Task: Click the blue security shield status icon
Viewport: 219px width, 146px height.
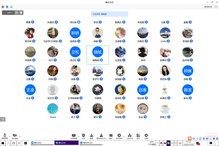Action: point(7,7)
